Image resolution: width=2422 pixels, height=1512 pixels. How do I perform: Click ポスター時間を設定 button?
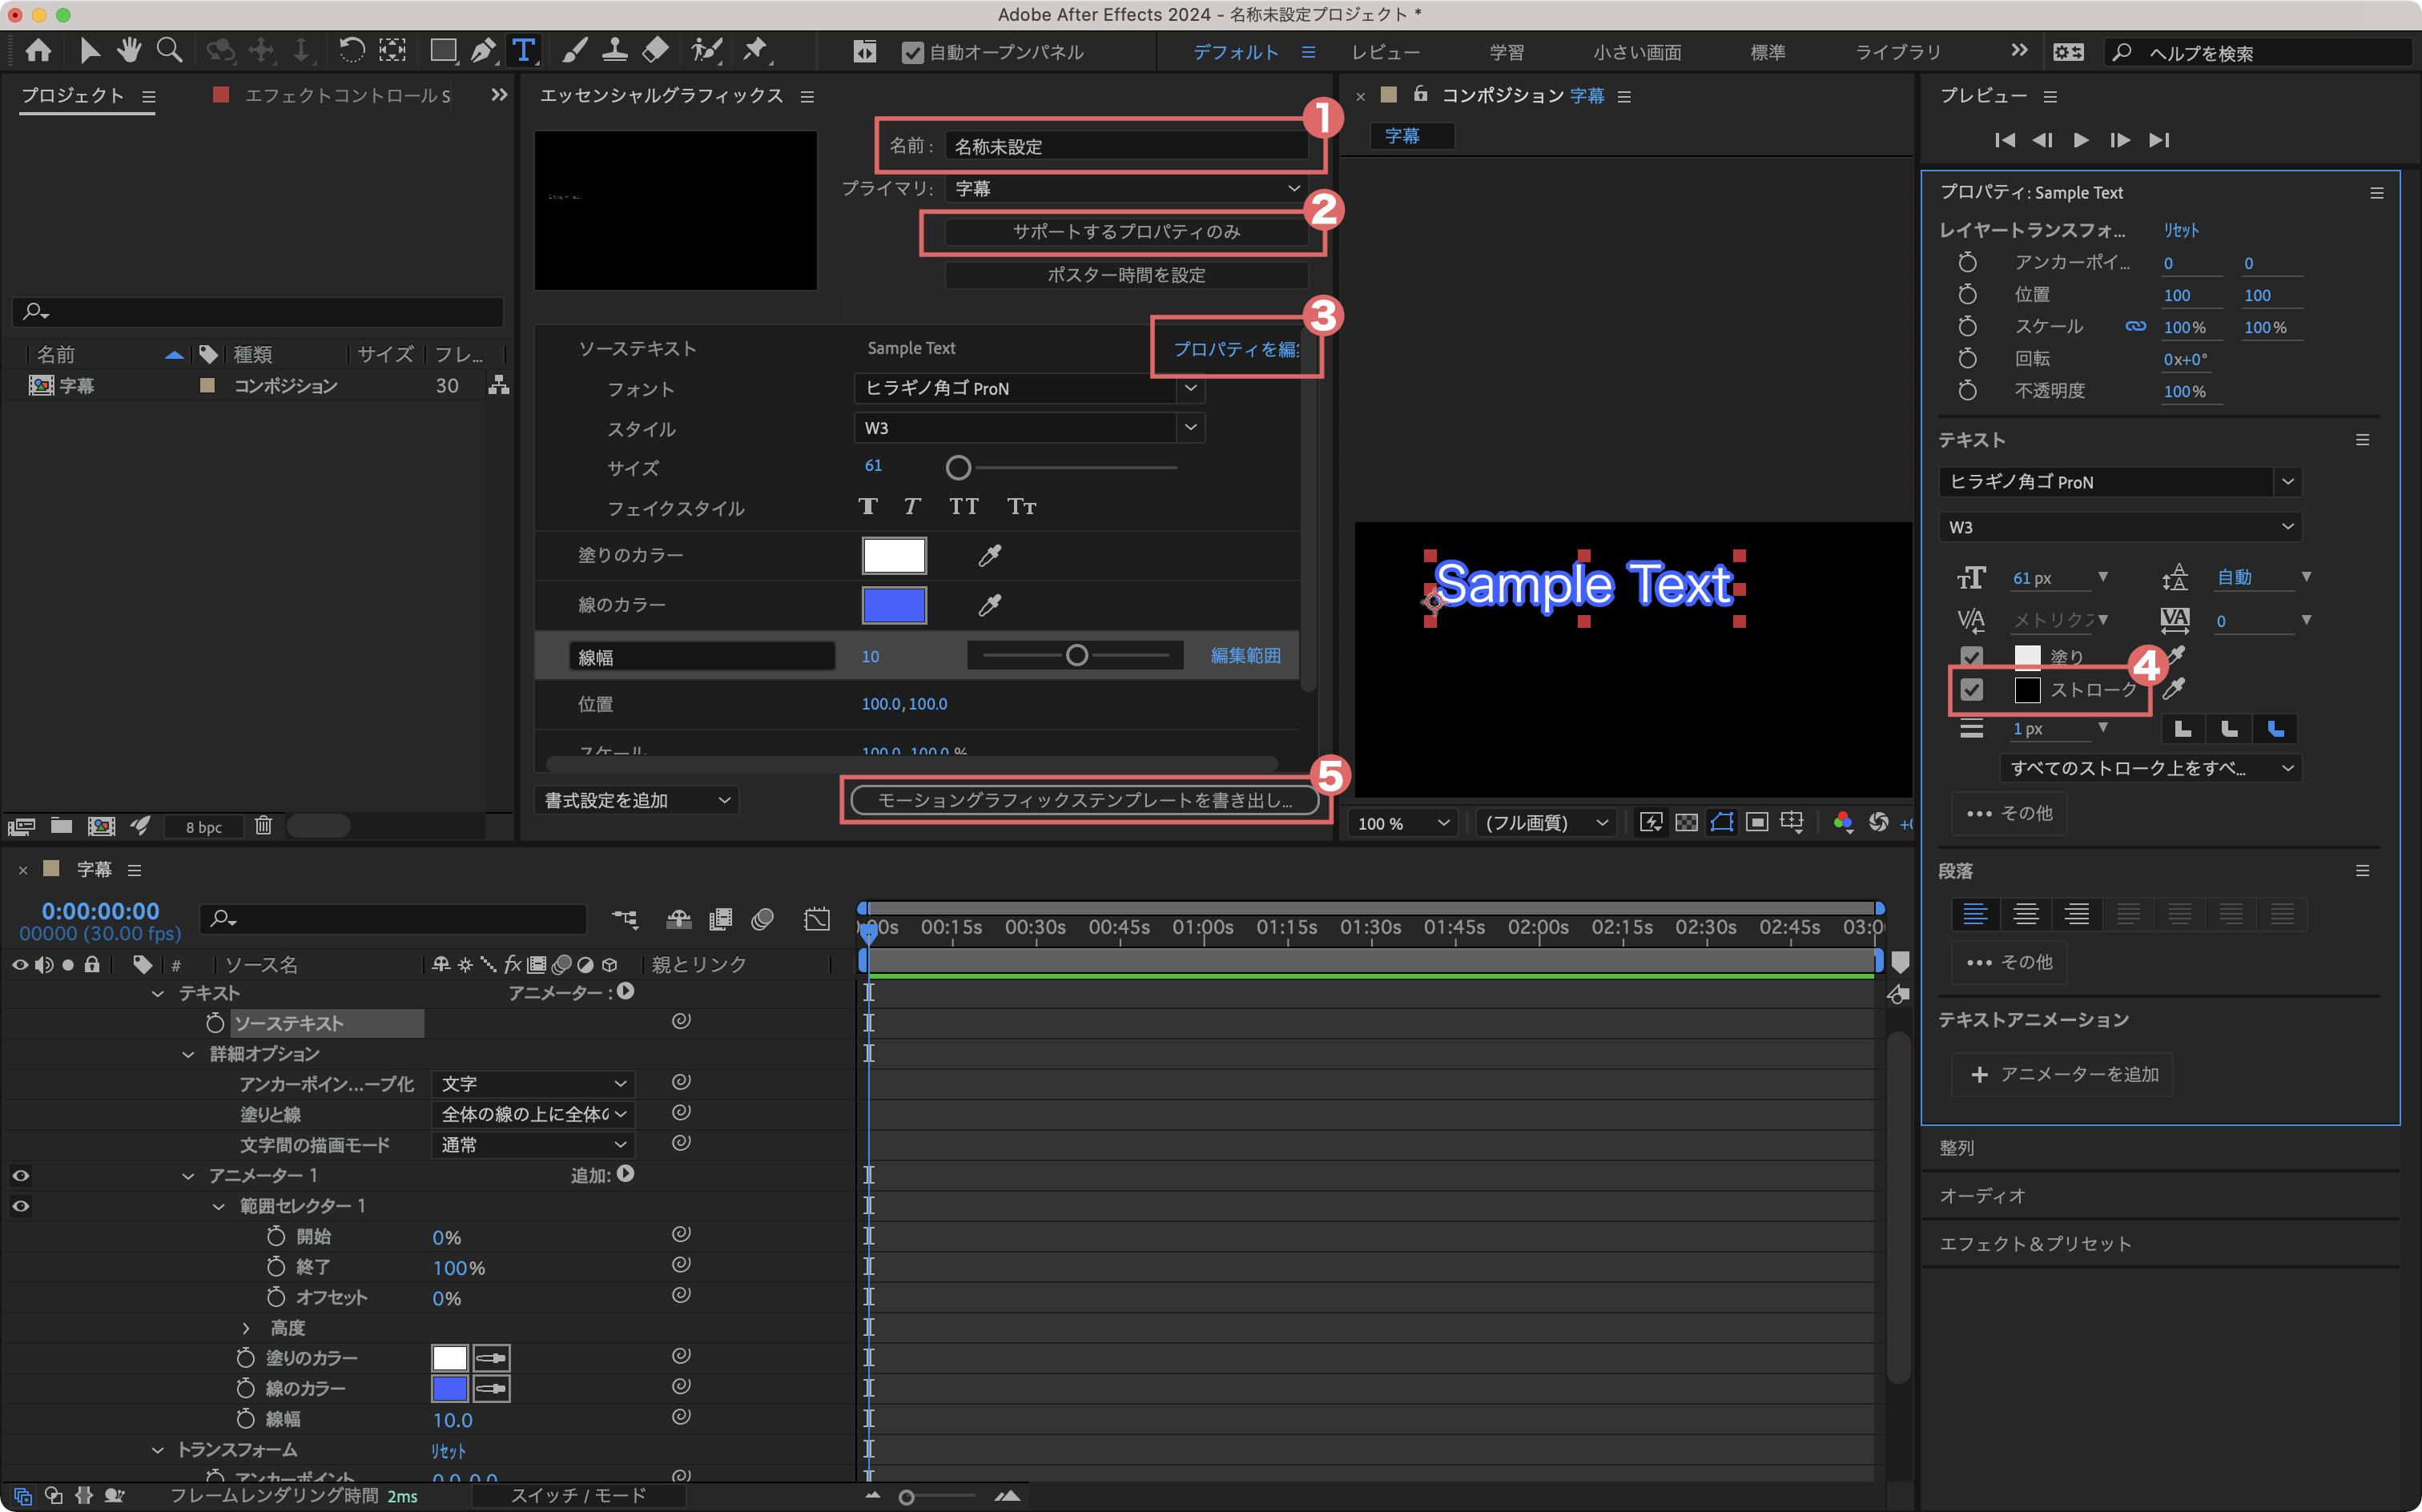click(1126, 274)
